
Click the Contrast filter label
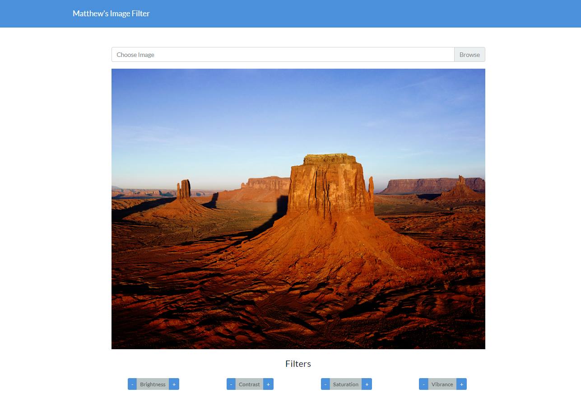tap(249, 384)
